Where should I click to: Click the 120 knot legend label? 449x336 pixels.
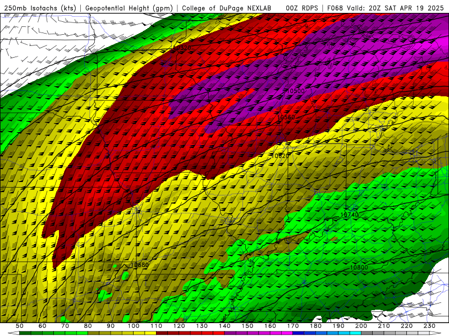click(x=179, y=326)
